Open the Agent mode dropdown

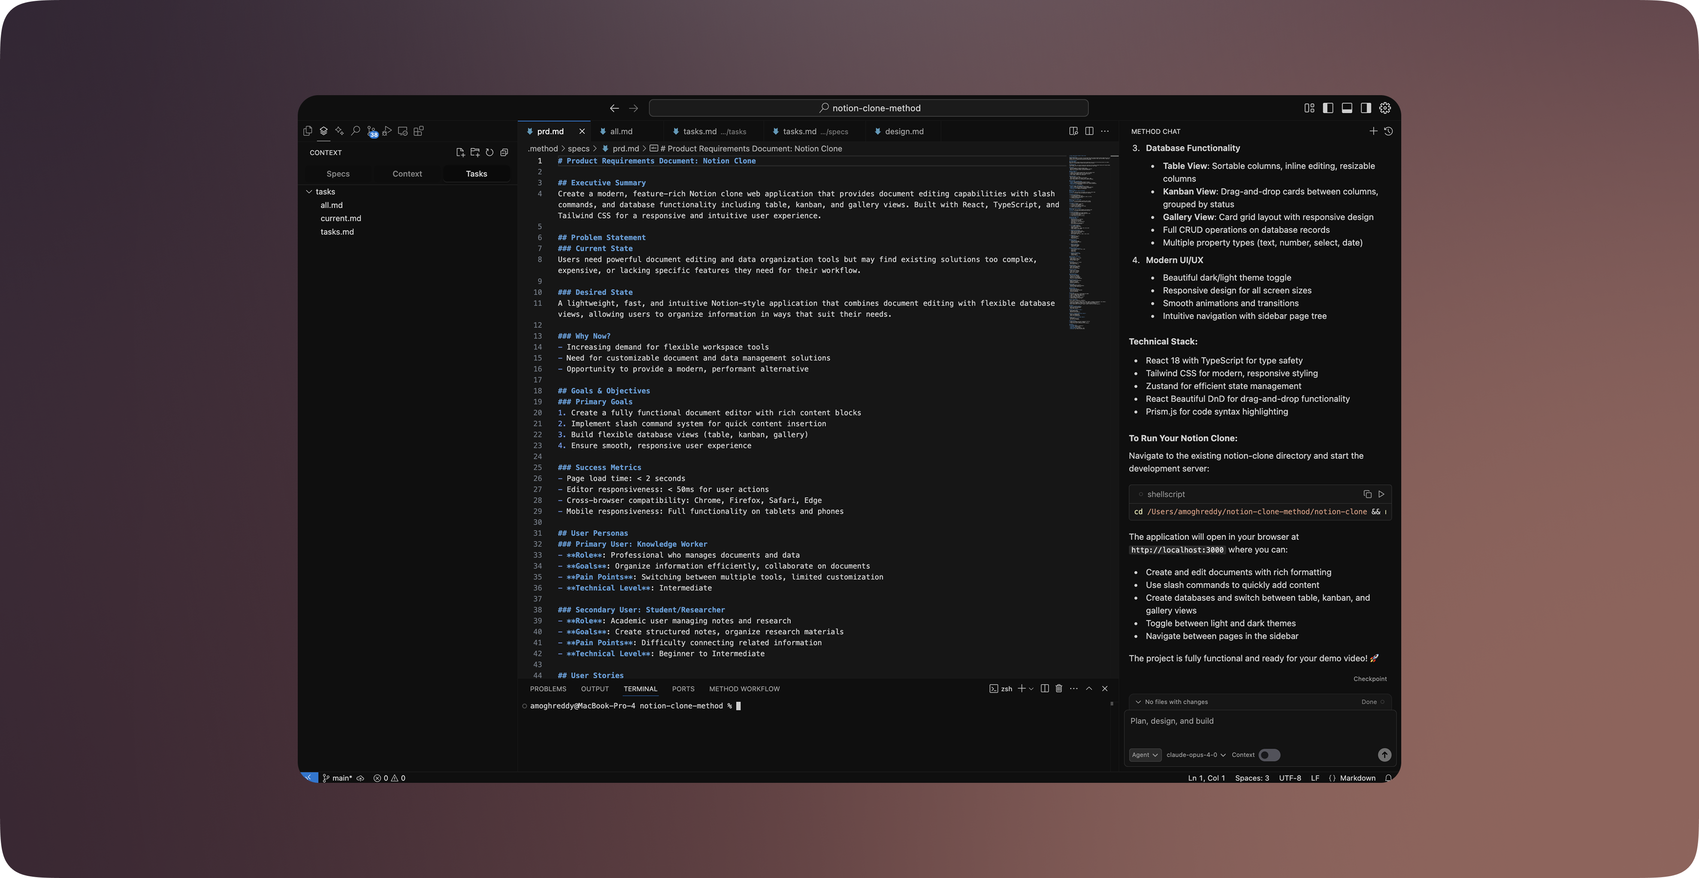(1144, 755)
